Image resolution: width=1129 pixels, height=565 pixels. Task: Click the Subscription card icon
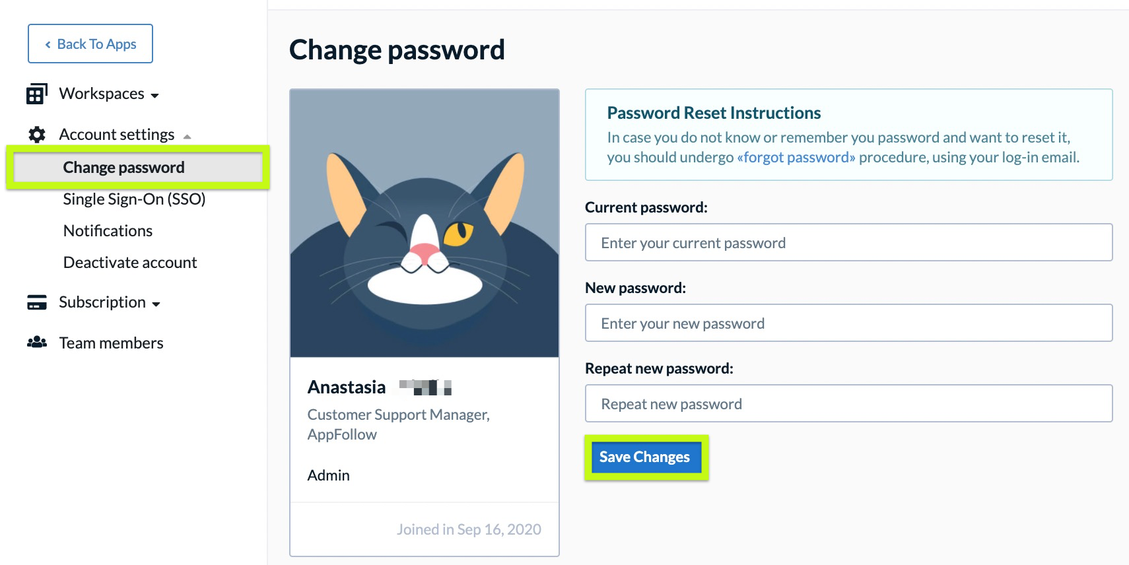37,302
